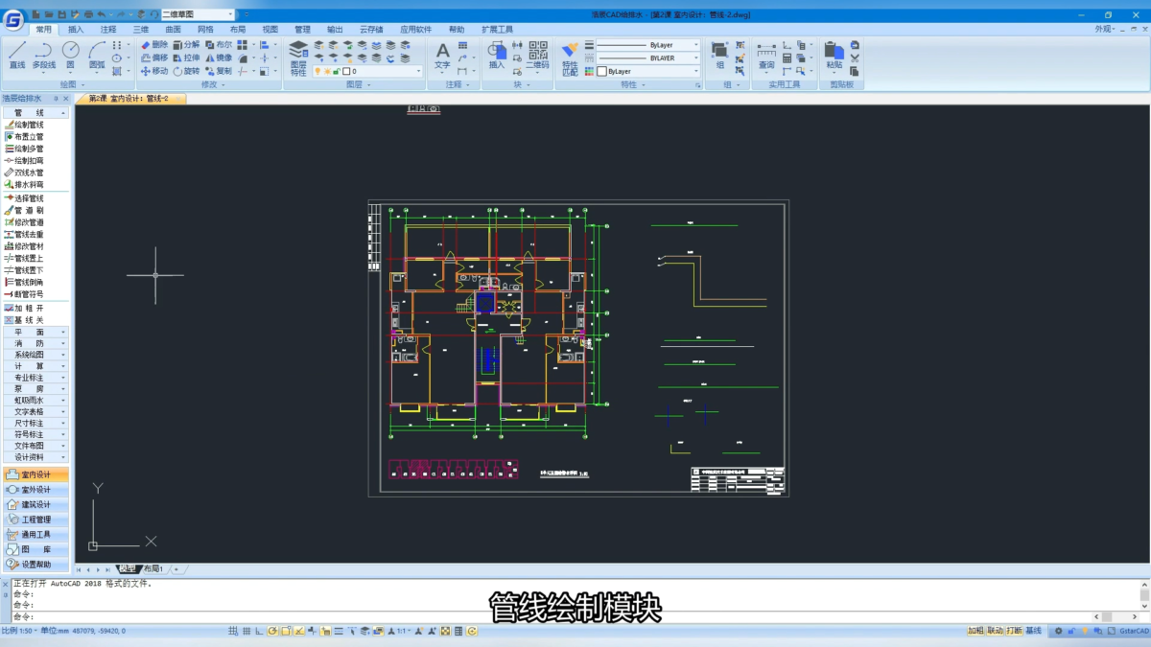Click the 图库 module button
This screenshot has height=647, width=1151.
point(35,550)
